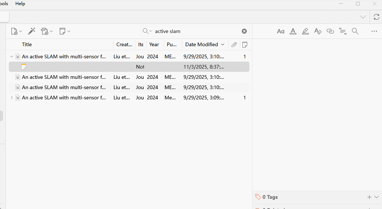Choose the highlight color tool
Image resolution: width=382 pixels, height=209 pixels.
pos(305,31)
